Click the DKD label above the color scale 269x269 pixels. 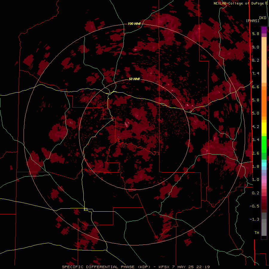point(263,18)
